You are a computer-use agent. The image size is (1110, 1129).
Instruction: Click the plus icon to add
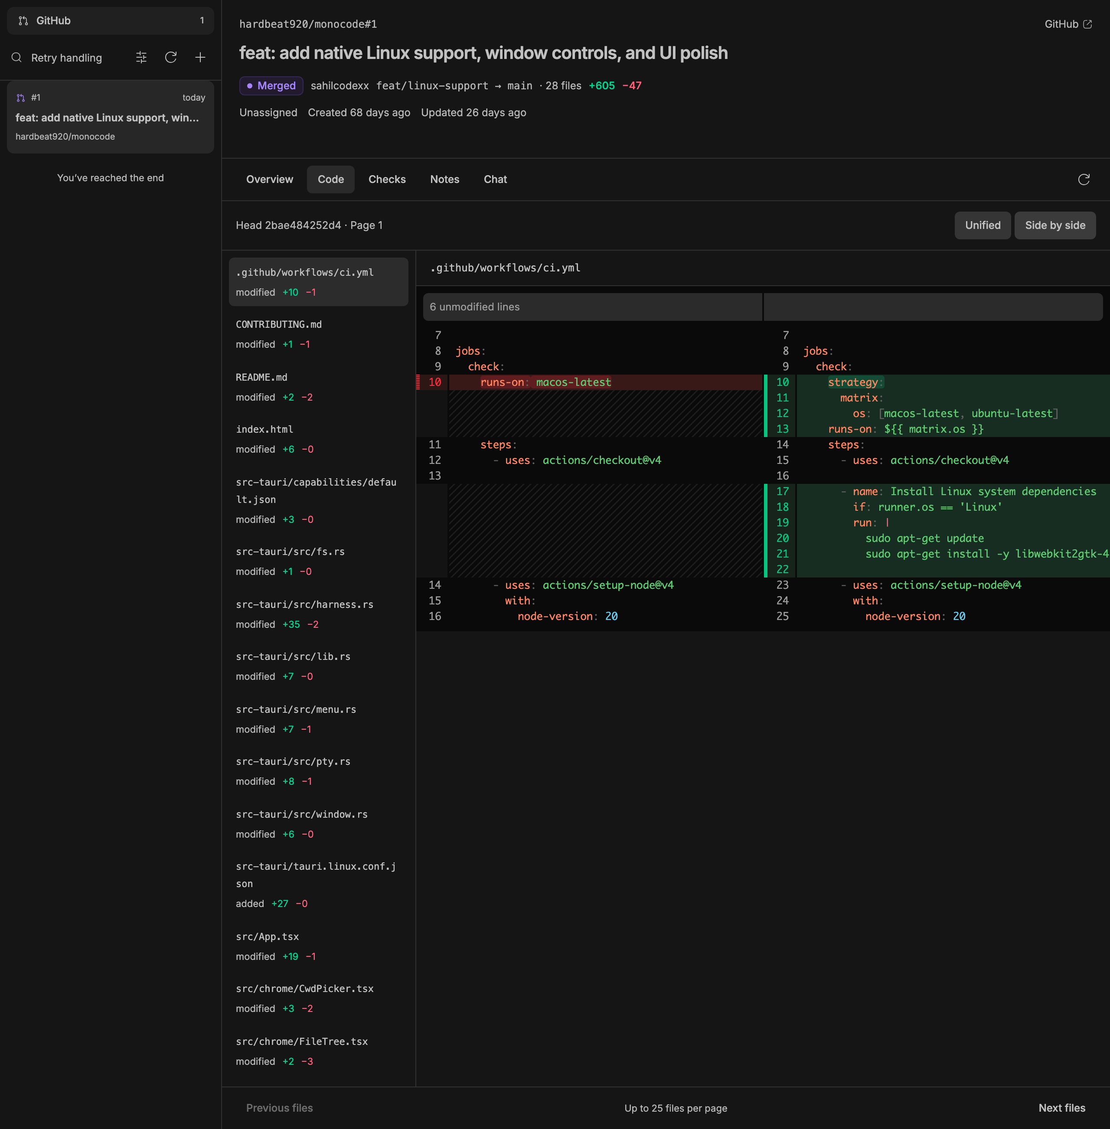(x=200, y=58)
